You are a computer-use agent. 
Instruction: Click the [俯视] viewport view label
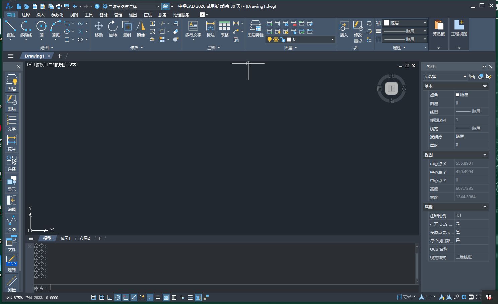[x=40, y=65]
